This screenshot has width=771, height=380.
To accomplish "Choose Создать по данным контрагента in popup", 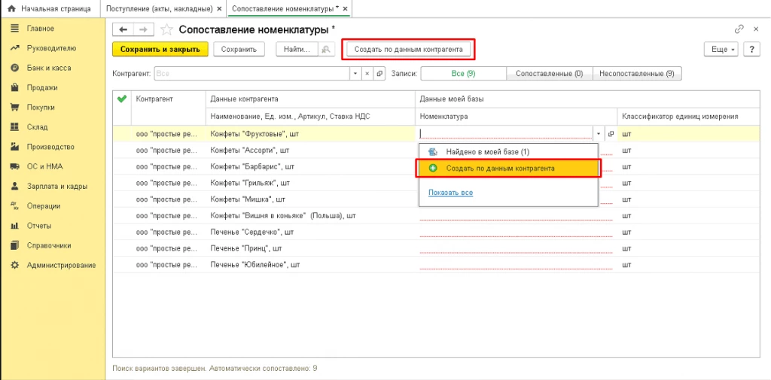I will tap(508, 168).
